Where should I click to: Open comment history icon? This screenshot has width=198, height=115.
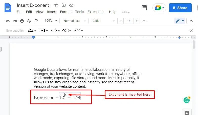144,8
